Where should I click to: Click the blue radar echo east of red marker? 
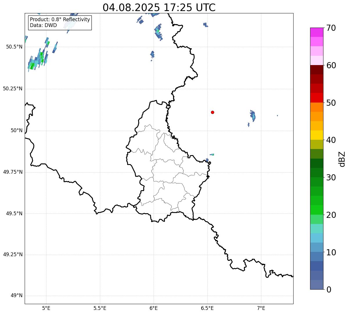(253, 116)
